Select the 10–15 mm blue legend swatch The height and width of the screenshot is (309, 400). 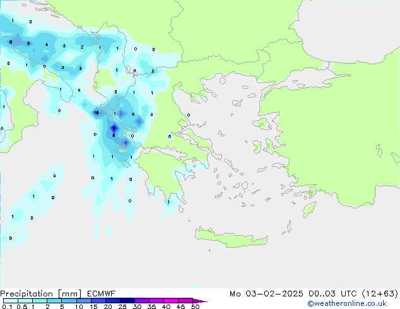(x=84, y=301)
